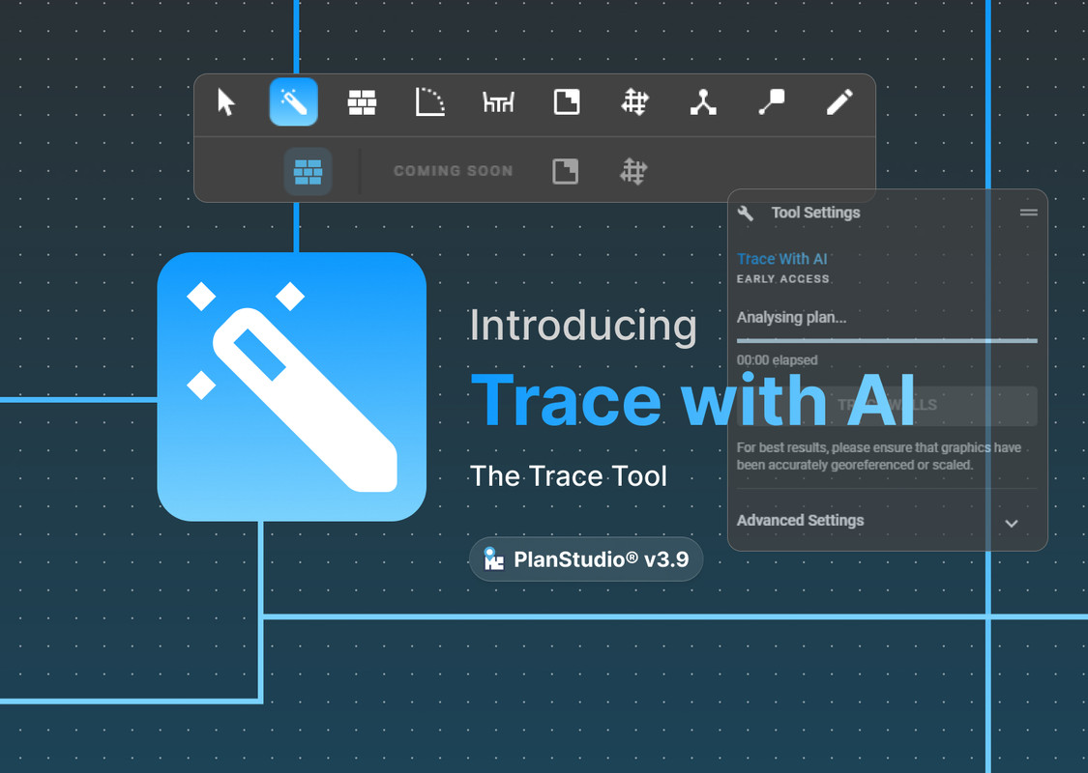Click the EARLY ACCESS label

click(782, 278)
